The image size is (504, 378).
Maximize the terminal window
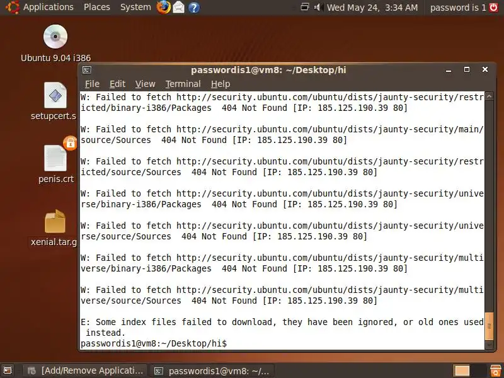pyautogui.click(x=467, y=70)
